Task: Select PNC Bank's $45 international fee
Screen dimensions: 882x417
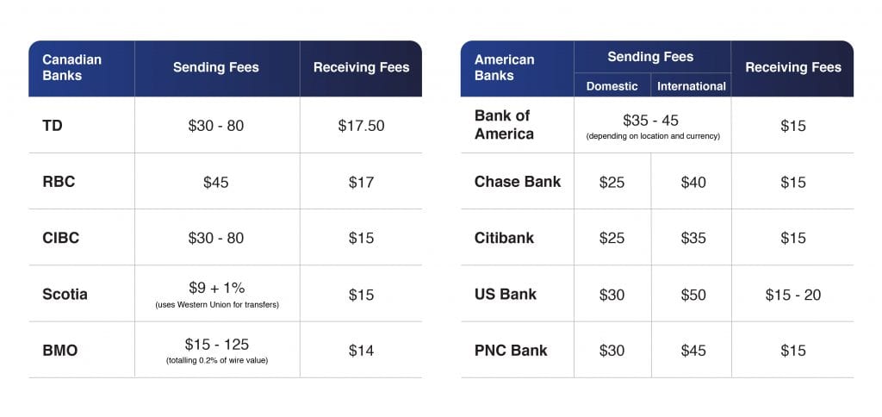Action: (x=693, y=351)
